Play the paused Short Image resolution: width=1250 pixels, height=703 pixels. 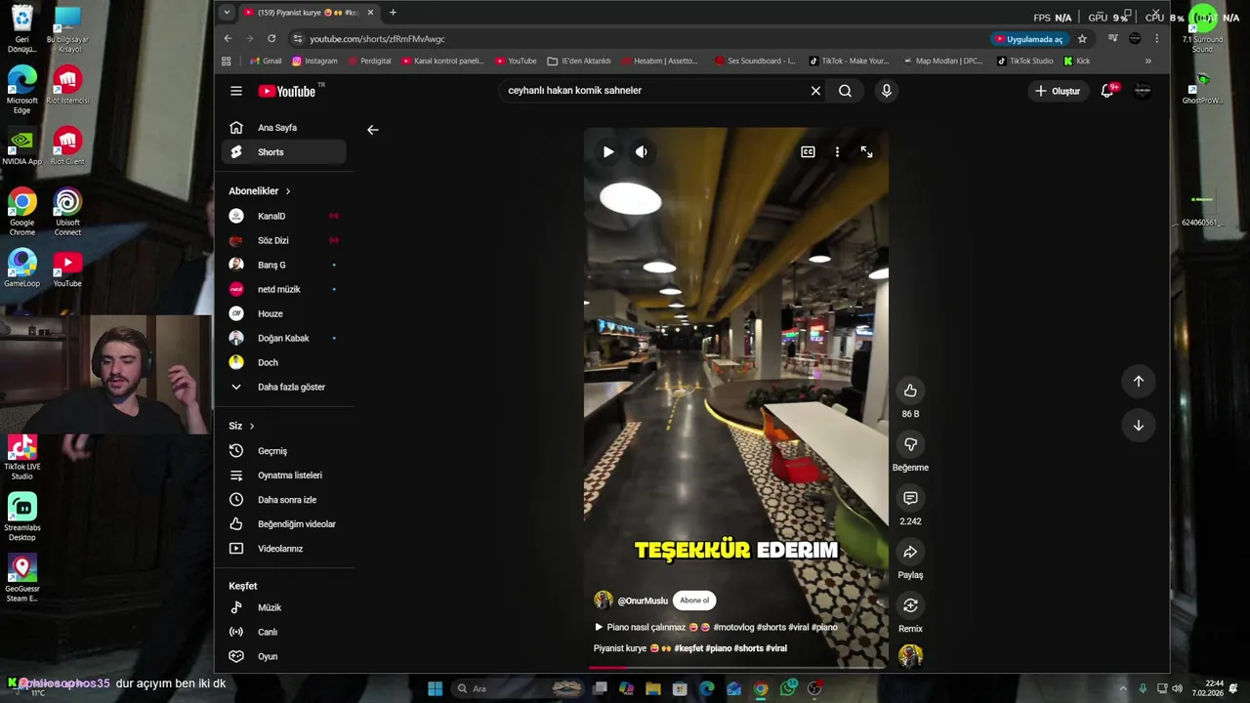pyautogui.click(x=607, y=151)
